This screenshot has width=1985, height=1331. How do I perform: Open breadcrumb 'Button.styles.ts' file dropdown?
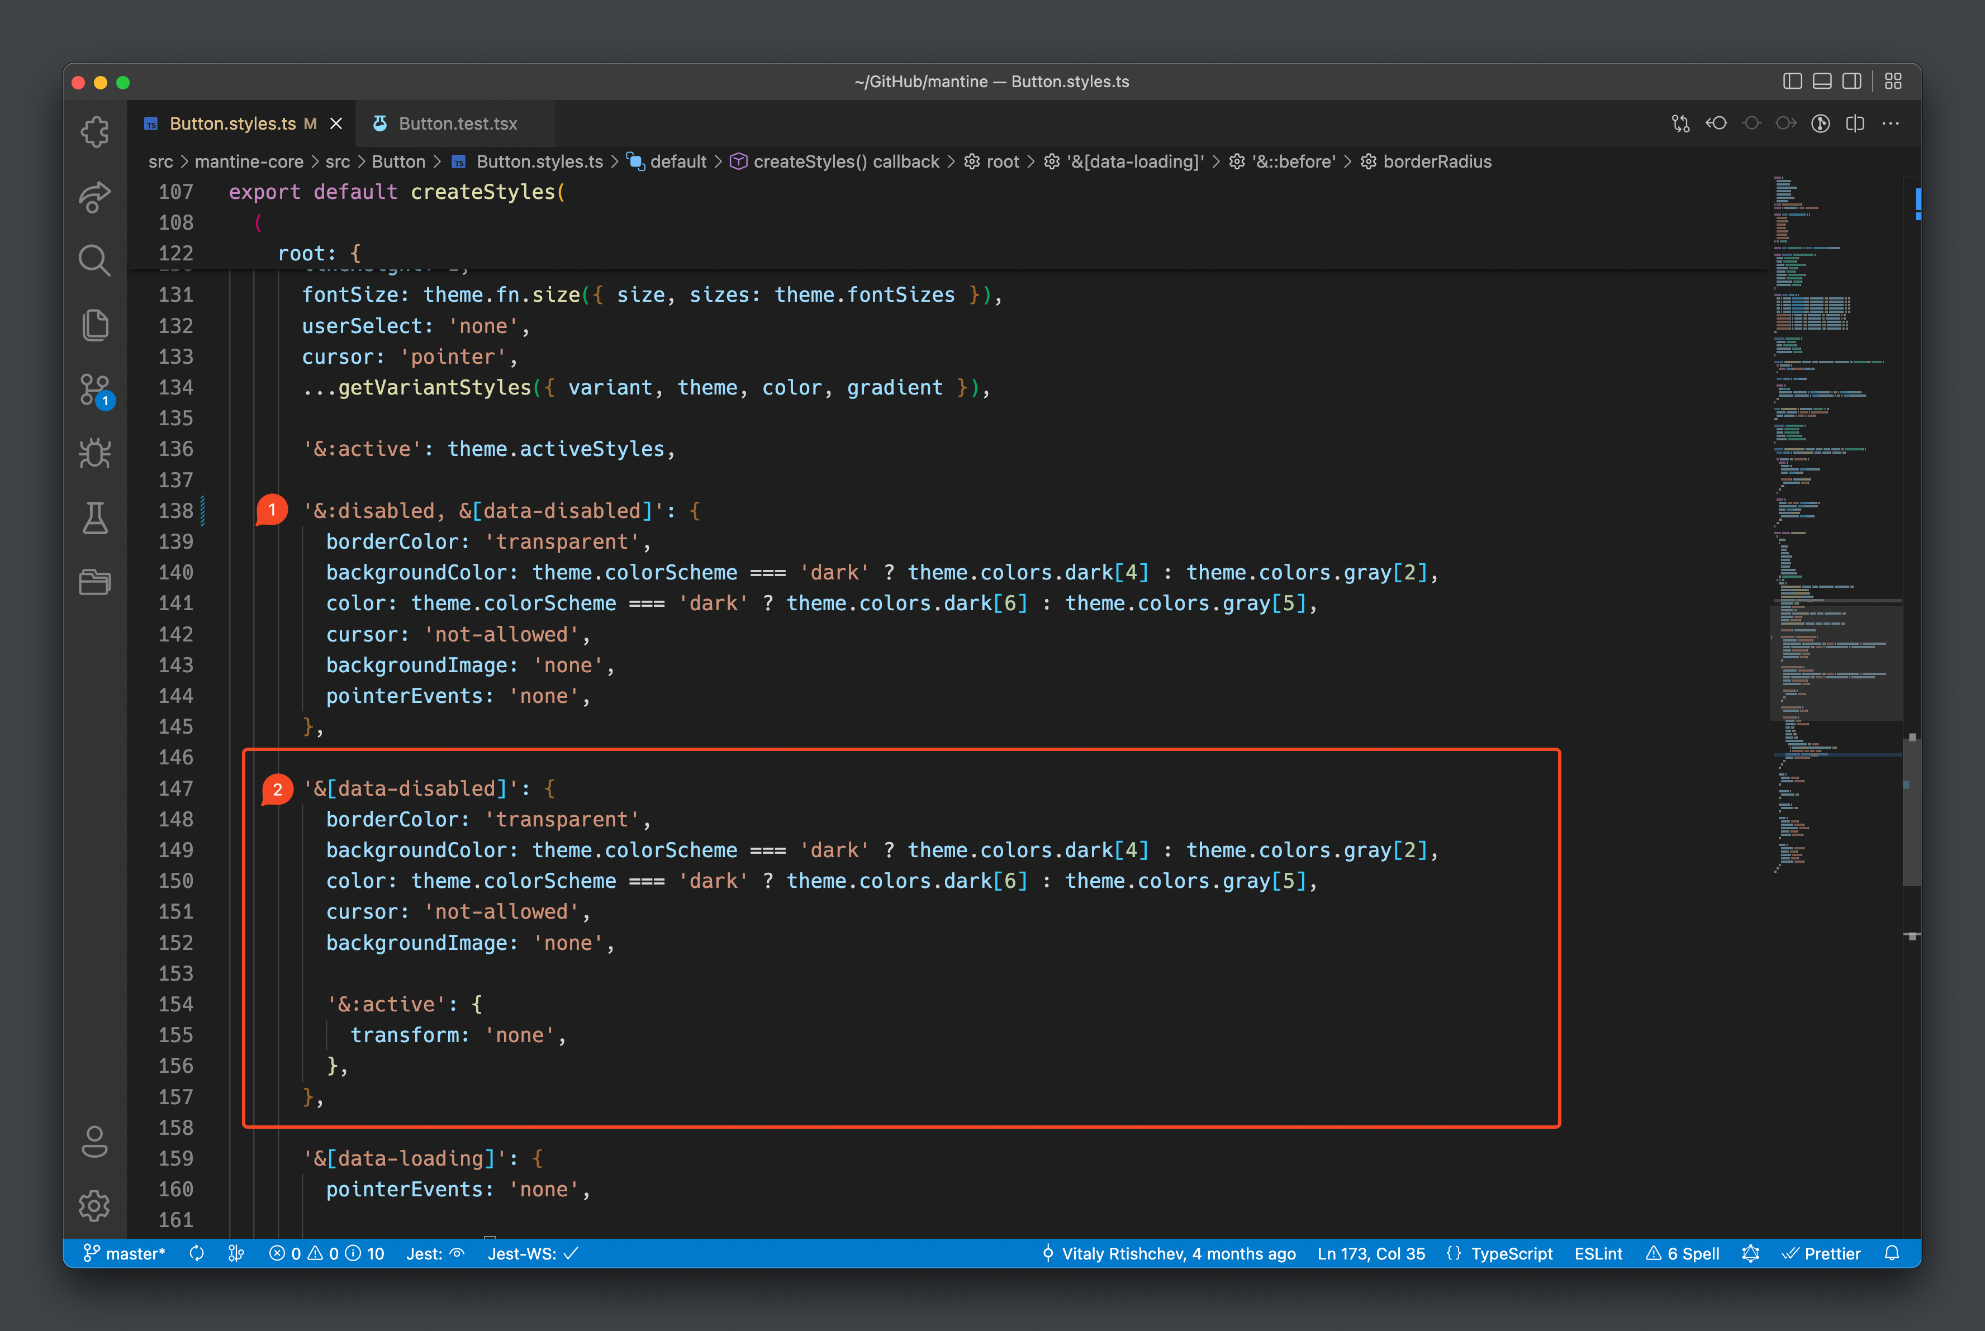pyautogui.click(x=527, y=161)
